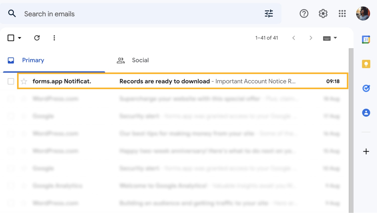Open Gmail settings
The image size is (377, 213).
coord(323,14)
